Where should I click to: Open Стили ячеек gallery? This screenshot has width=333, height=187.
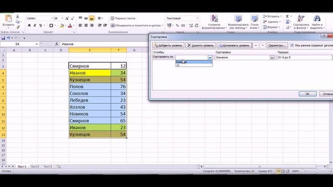[254, 22]
